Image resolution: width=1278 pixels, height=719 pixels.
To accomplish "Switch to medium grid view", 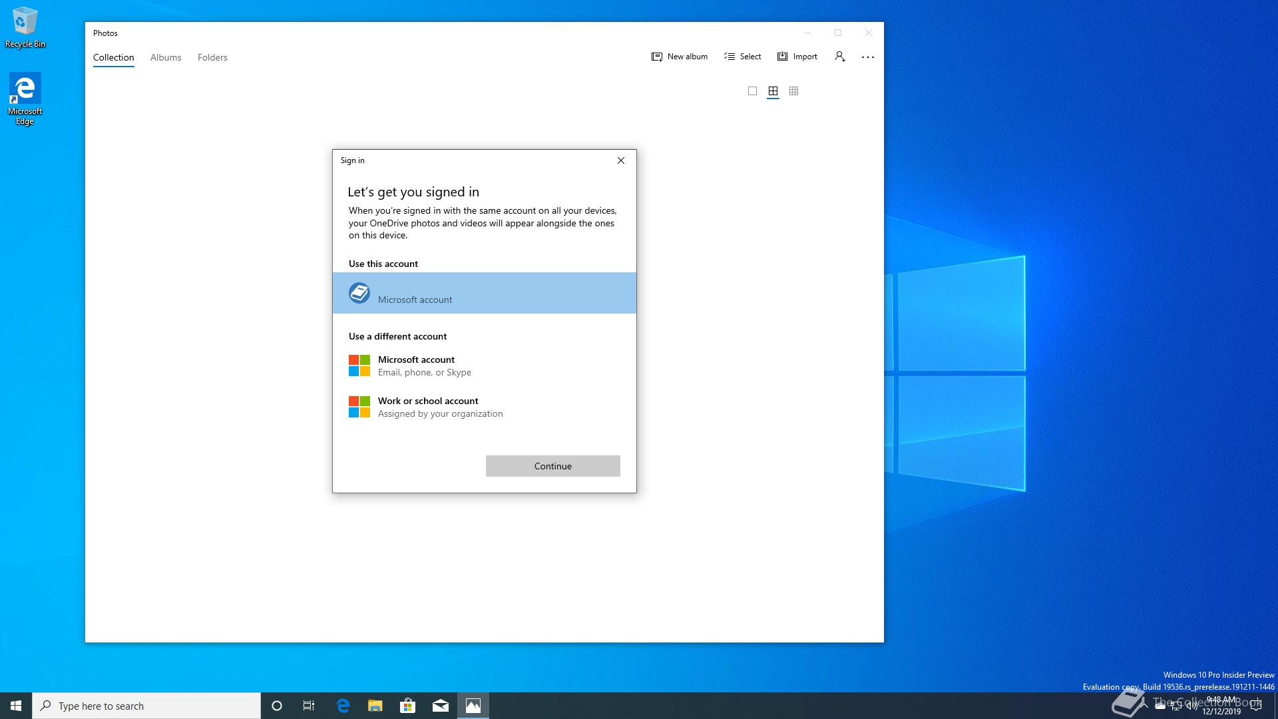I will [x=773, y=91].
